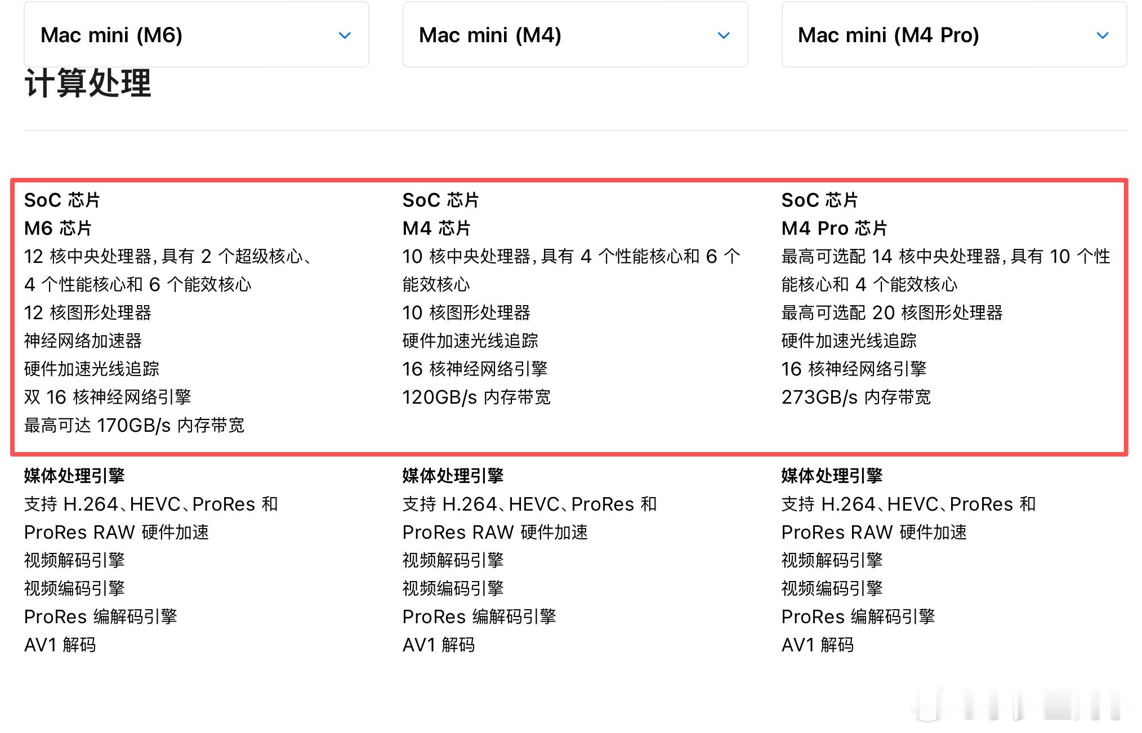This screenshot has height=733, width=1142.
Task: Click 硬件加速光线追踪 in the M4 column
Action: coord(470,341)
